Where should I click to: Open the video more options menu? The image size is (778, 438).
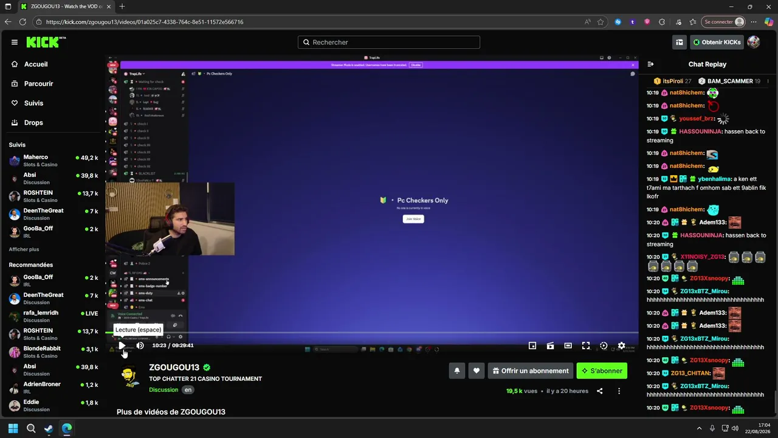tap(619, 391)
